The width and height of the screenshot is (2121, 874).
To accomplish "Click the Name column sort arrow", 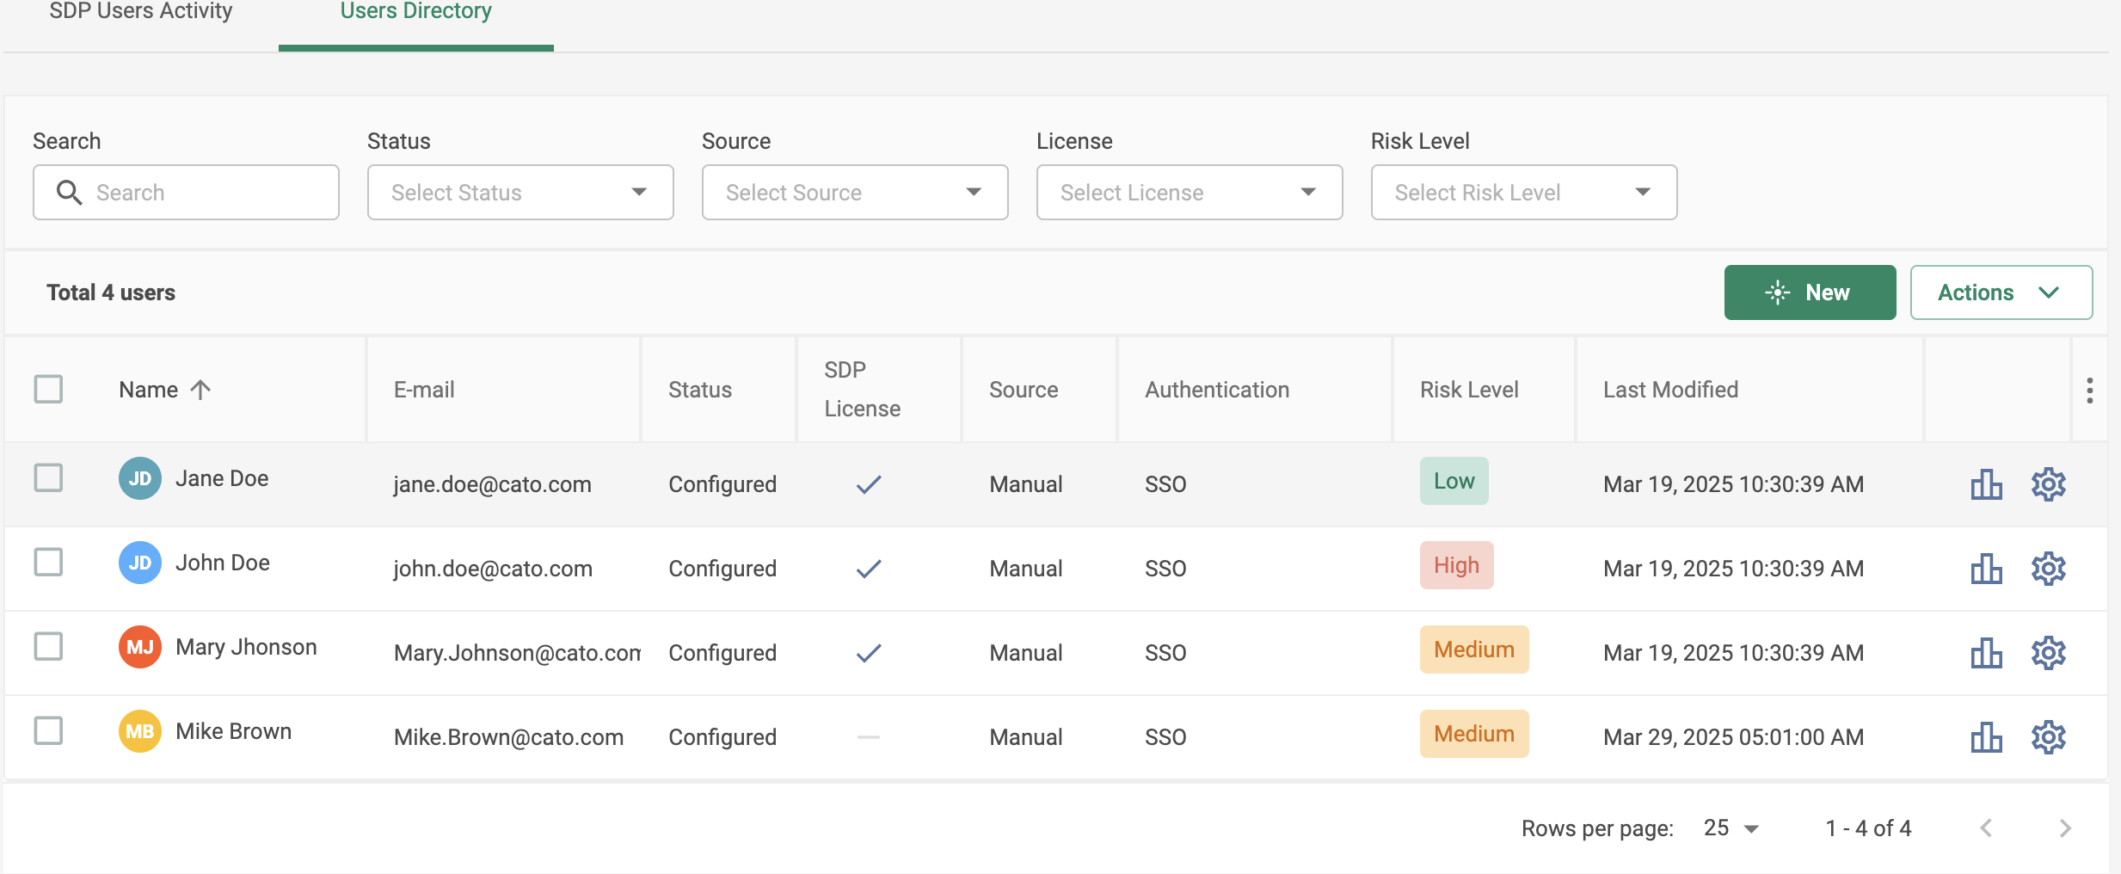I will [x=200, y=390].
